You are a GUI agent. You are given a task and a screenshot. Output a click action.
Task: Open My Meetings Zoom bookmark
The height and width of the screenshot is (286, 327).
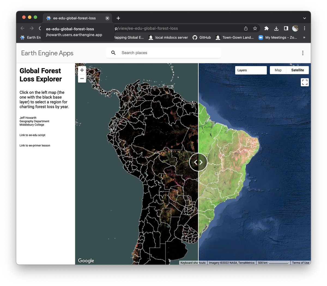(x=278, y=37)
